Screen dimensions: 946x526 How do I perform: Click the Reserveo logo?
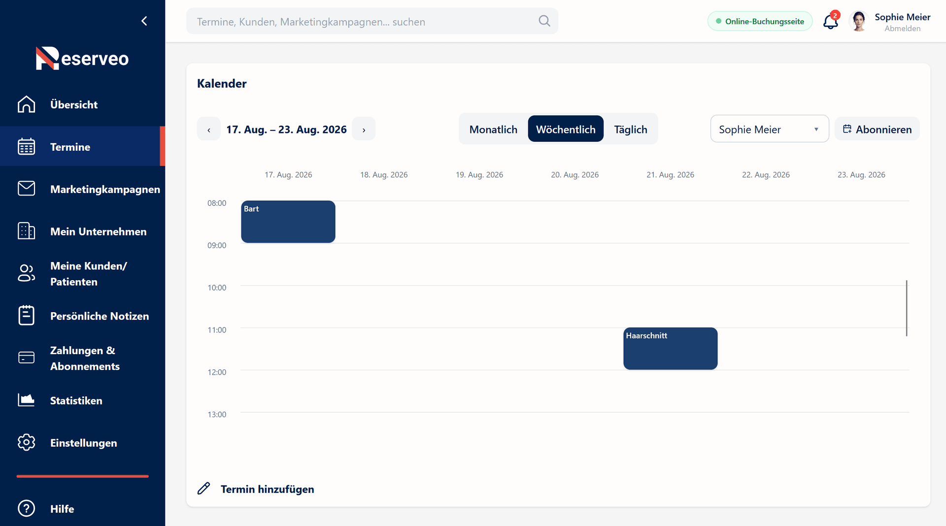click(82, 58)
